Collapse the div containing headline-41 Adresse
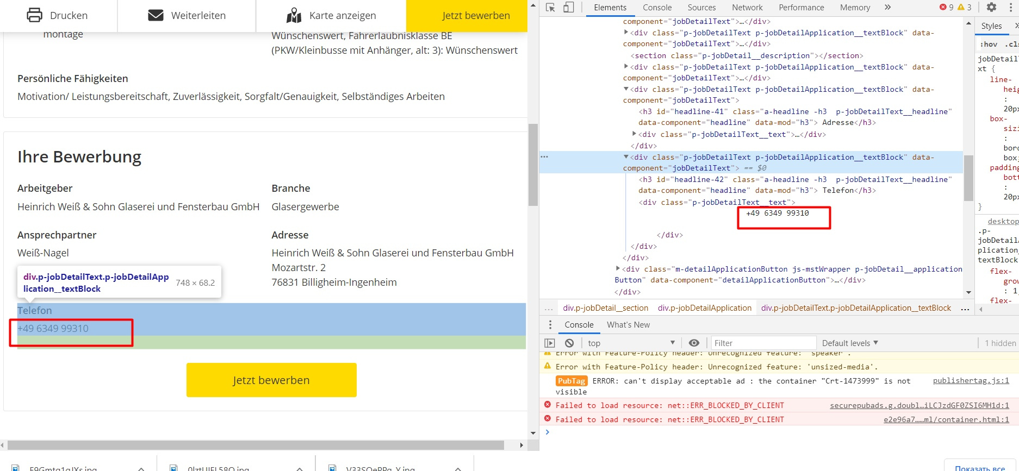 tap(626, 89)
